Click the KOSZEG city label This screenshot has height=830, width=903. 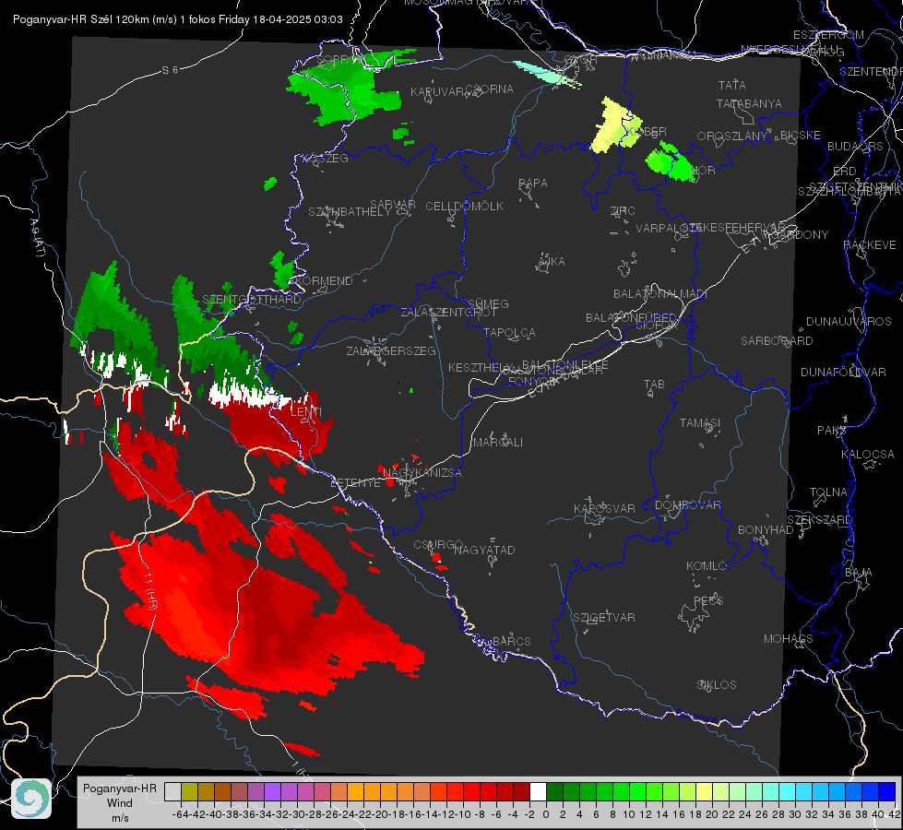pos(326,159)
